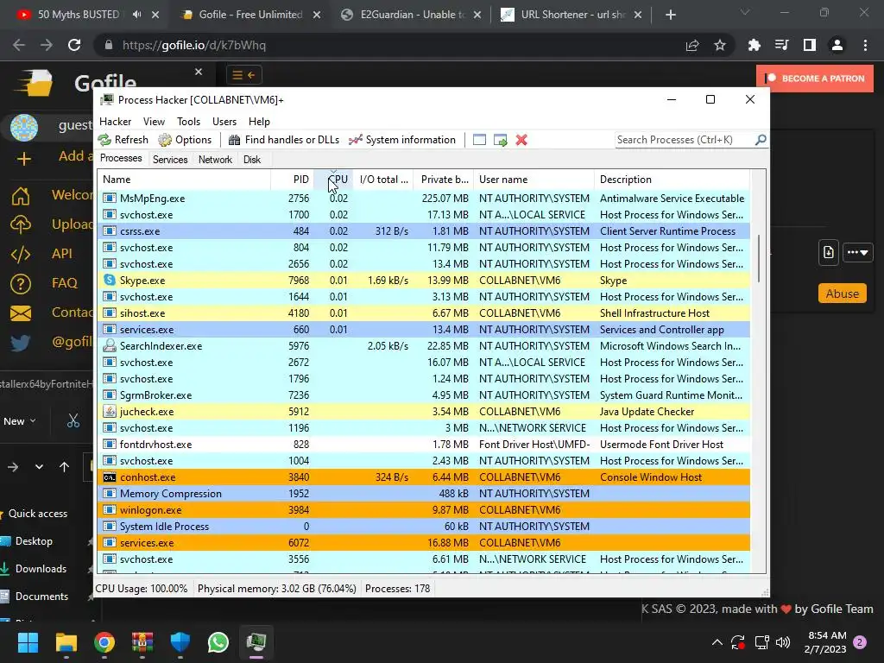Screen dimensions: 884x663
Task: Sort by the Name column header
Action: tap(184, 180)
